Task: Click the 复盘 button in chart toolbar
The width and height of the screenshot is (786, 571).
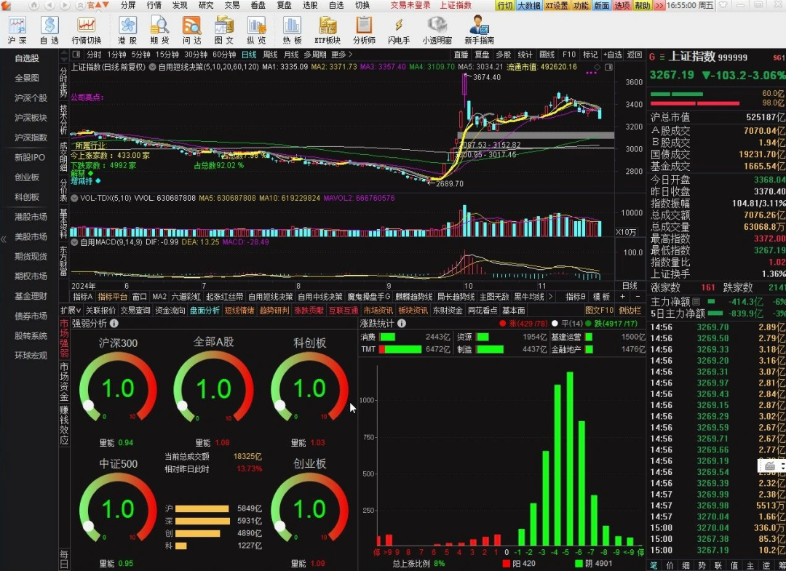Action: pos(482,55)
